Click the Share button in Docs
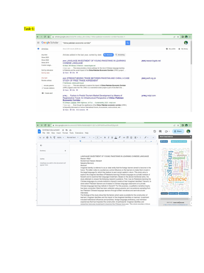 [x=178, y=131]
